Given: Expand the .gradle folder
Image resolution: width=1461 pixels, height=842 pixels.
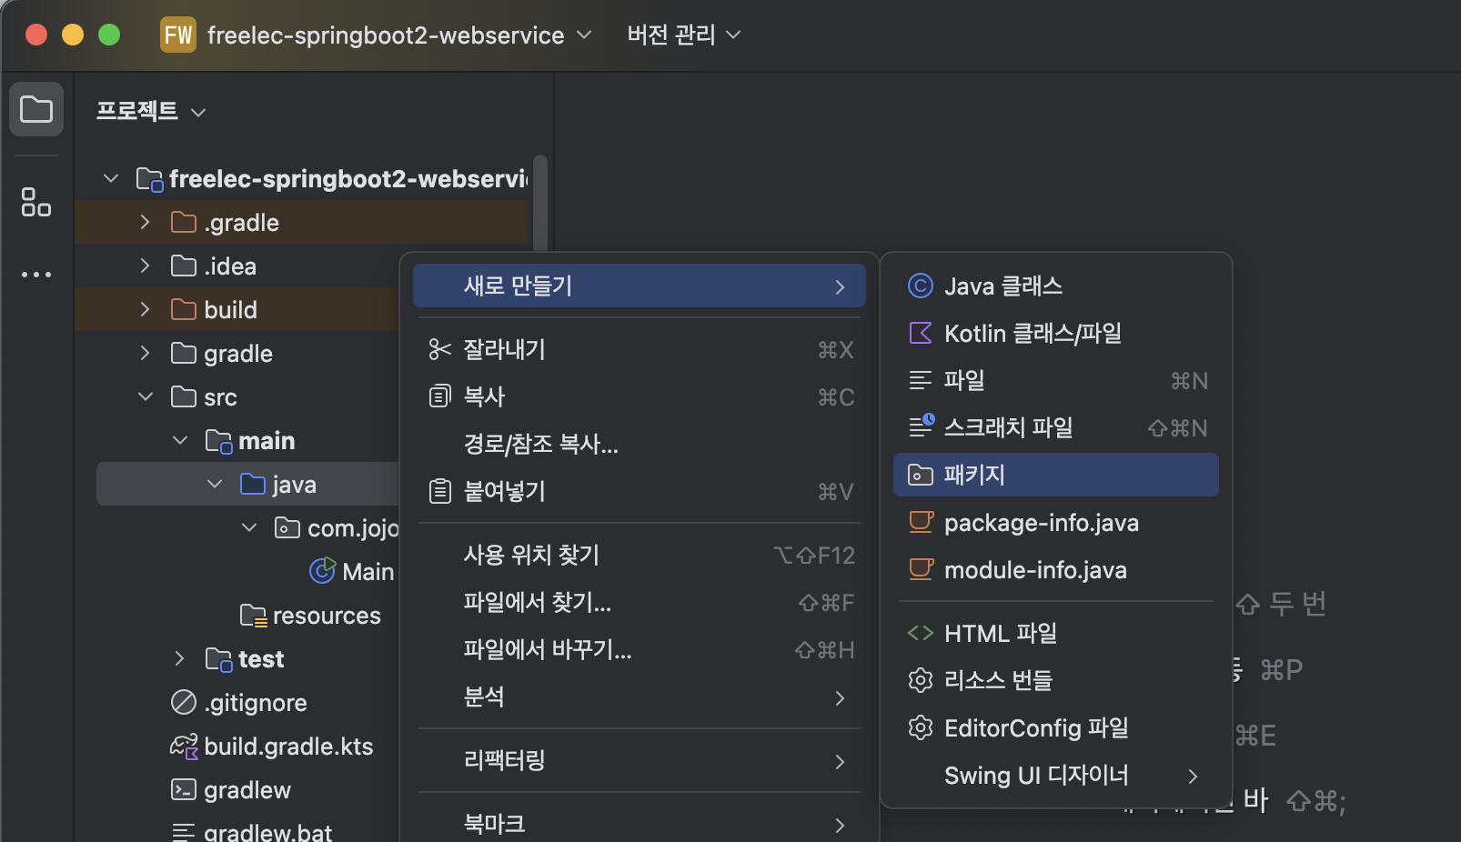Looking at the screenshot, I should [145, 222].
